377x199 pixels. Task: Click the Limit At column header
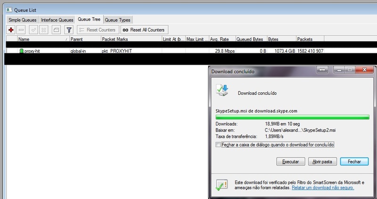point(173,39)
